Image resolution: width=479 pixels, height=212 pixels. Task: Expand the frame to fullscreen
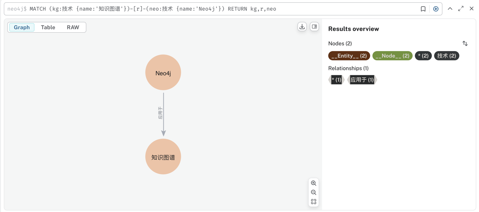pyautogui.click(x=461, y=8)
